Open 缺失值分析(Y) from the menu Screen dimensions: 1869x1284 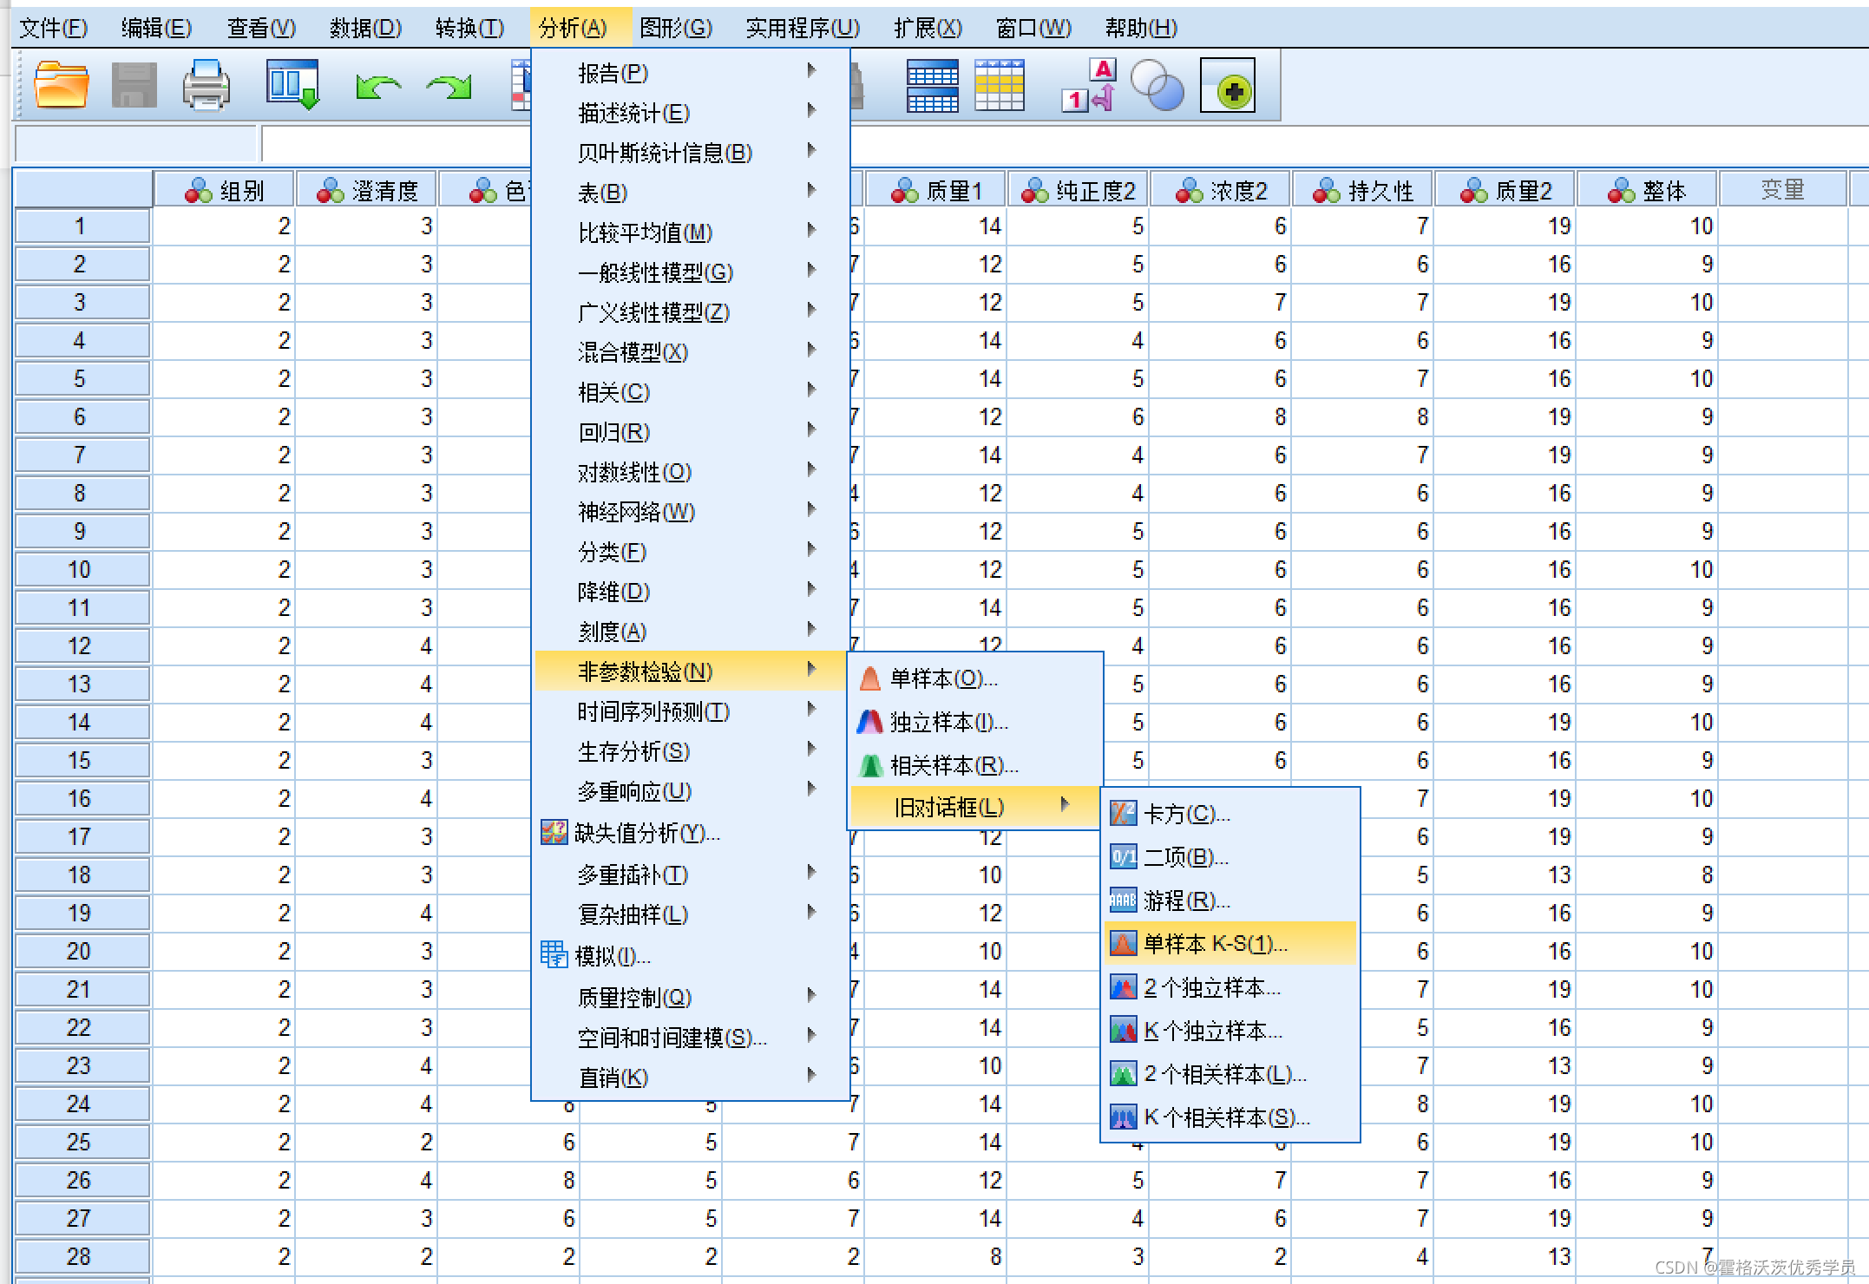pos(646,833)
